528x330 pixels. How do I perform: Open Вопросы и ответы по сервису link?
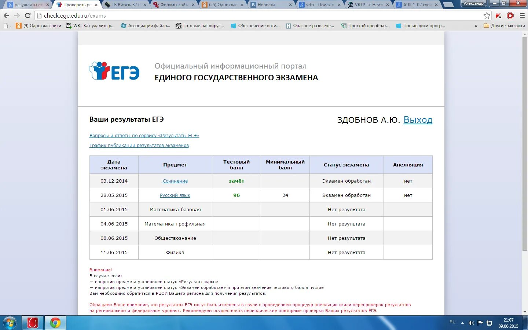144,136
